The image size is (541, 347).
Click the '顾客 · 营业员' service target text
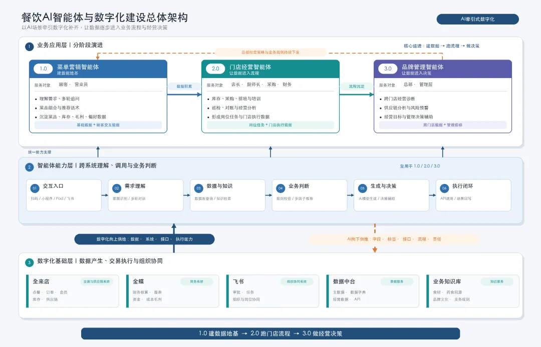[x=73, y=84]
